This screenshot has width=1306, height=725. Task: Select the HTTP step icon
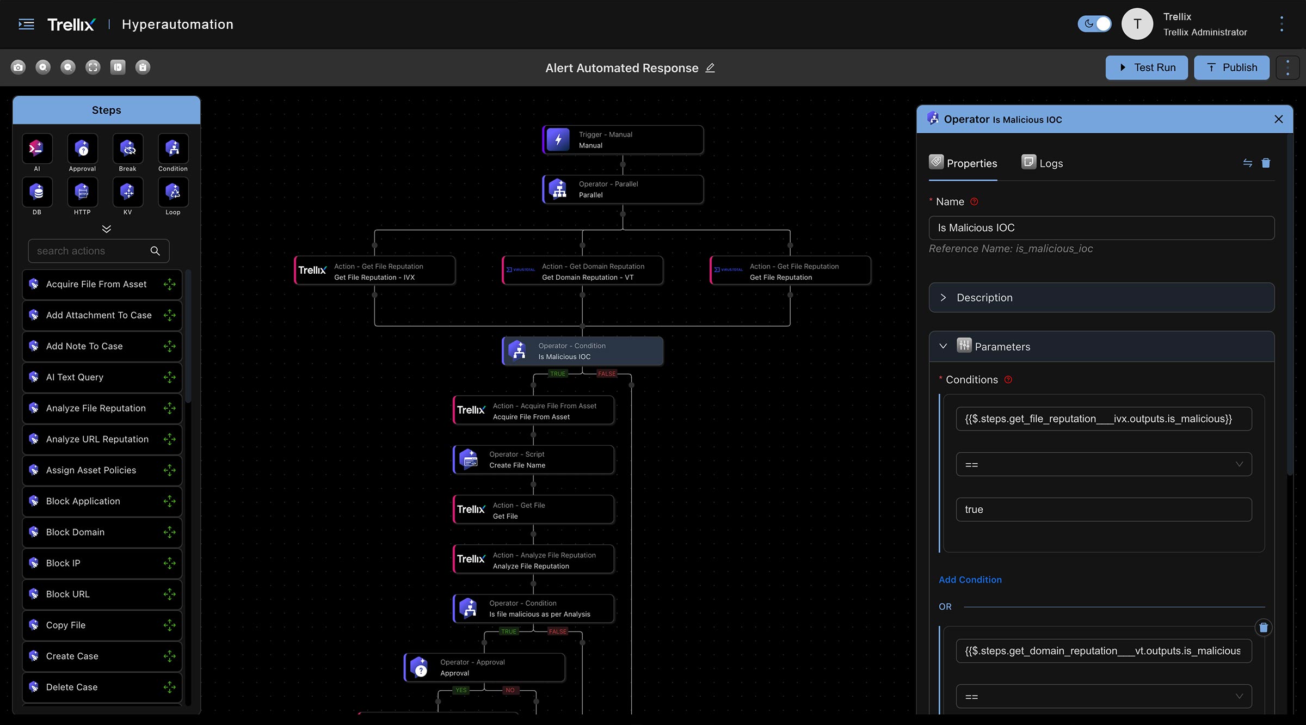(x=82, y=192)
